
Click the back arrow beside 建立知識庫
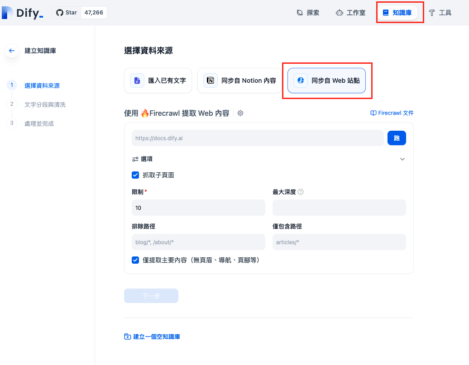(x=11, y=51)
